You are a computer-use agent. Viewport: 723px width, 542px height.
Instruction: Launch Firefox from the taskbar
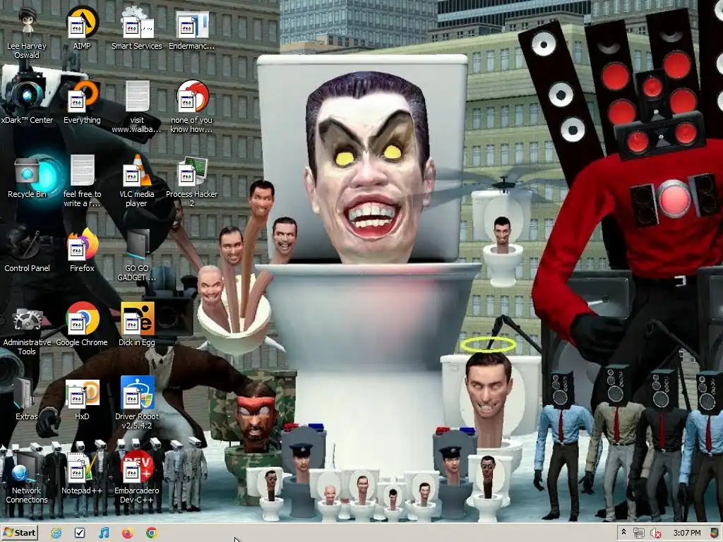click(128, 534)
